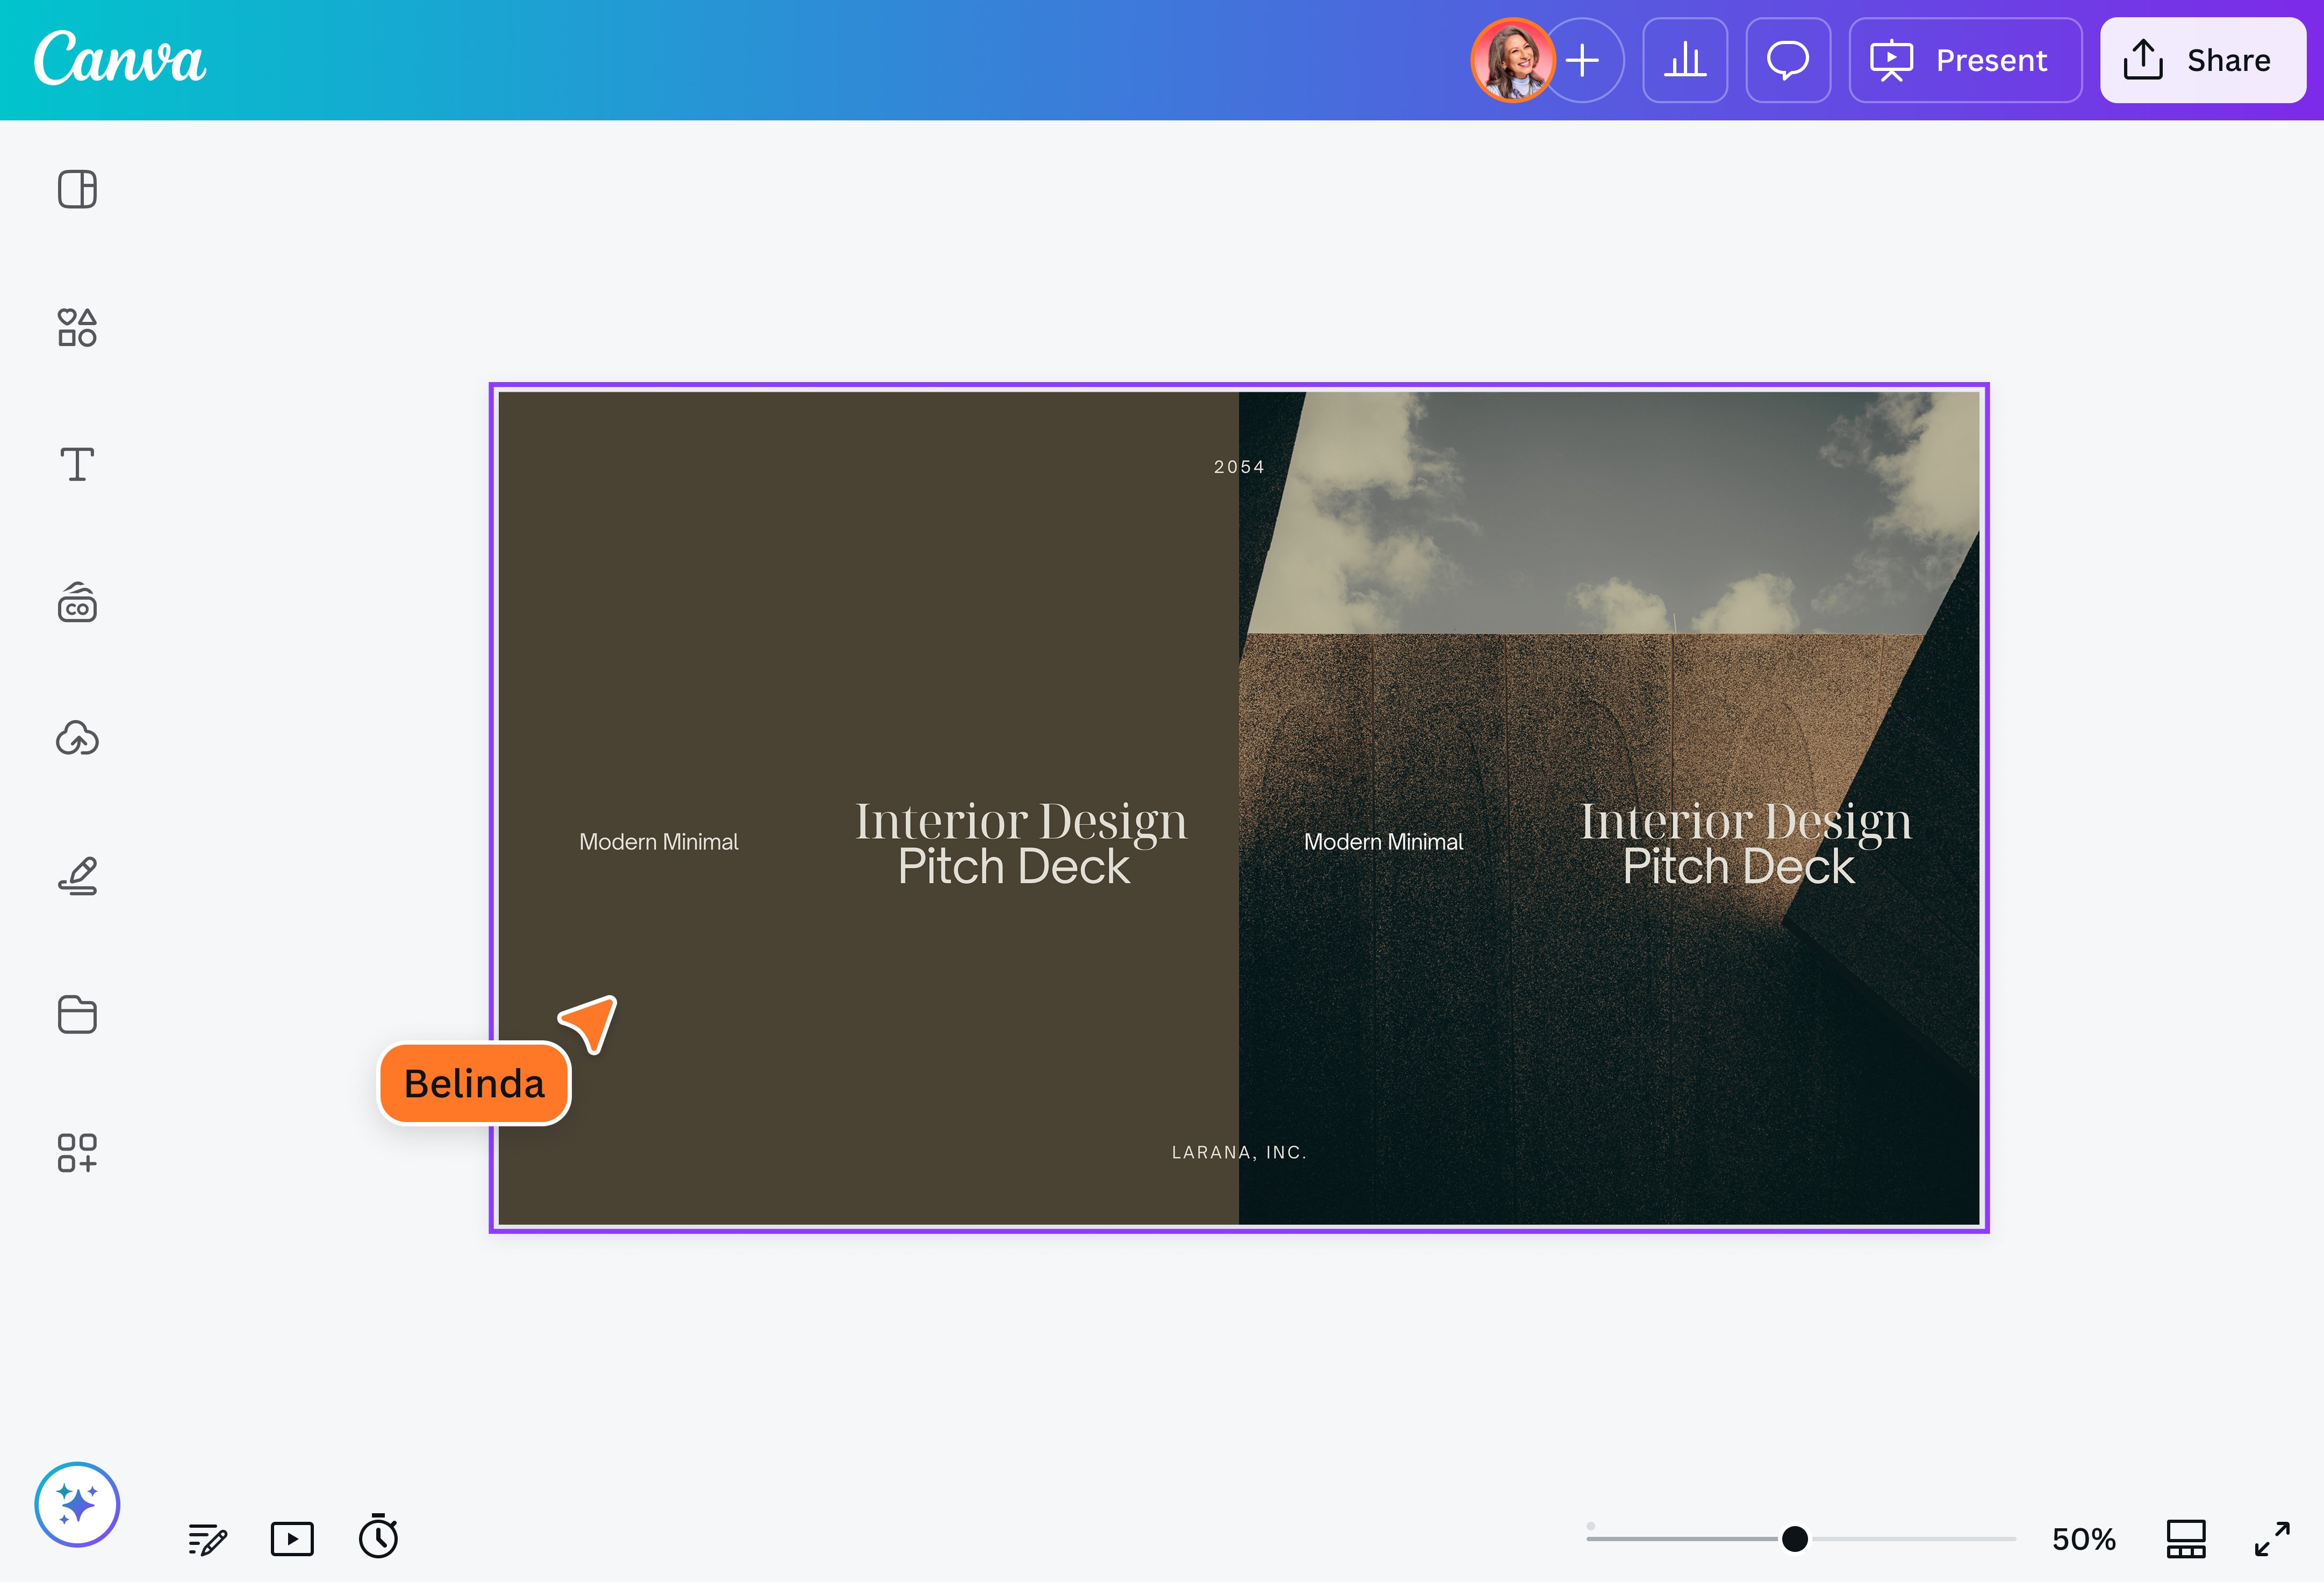Share the pitch deck design
Viewport: 2324px width, 1582px height.
(2202, 61)
